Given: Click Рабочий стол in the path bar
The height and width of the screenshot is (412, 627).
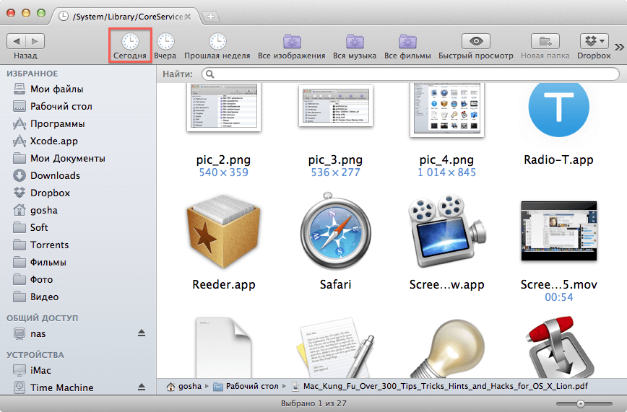Looking at the screenshot, I should (x=247, y=387).
